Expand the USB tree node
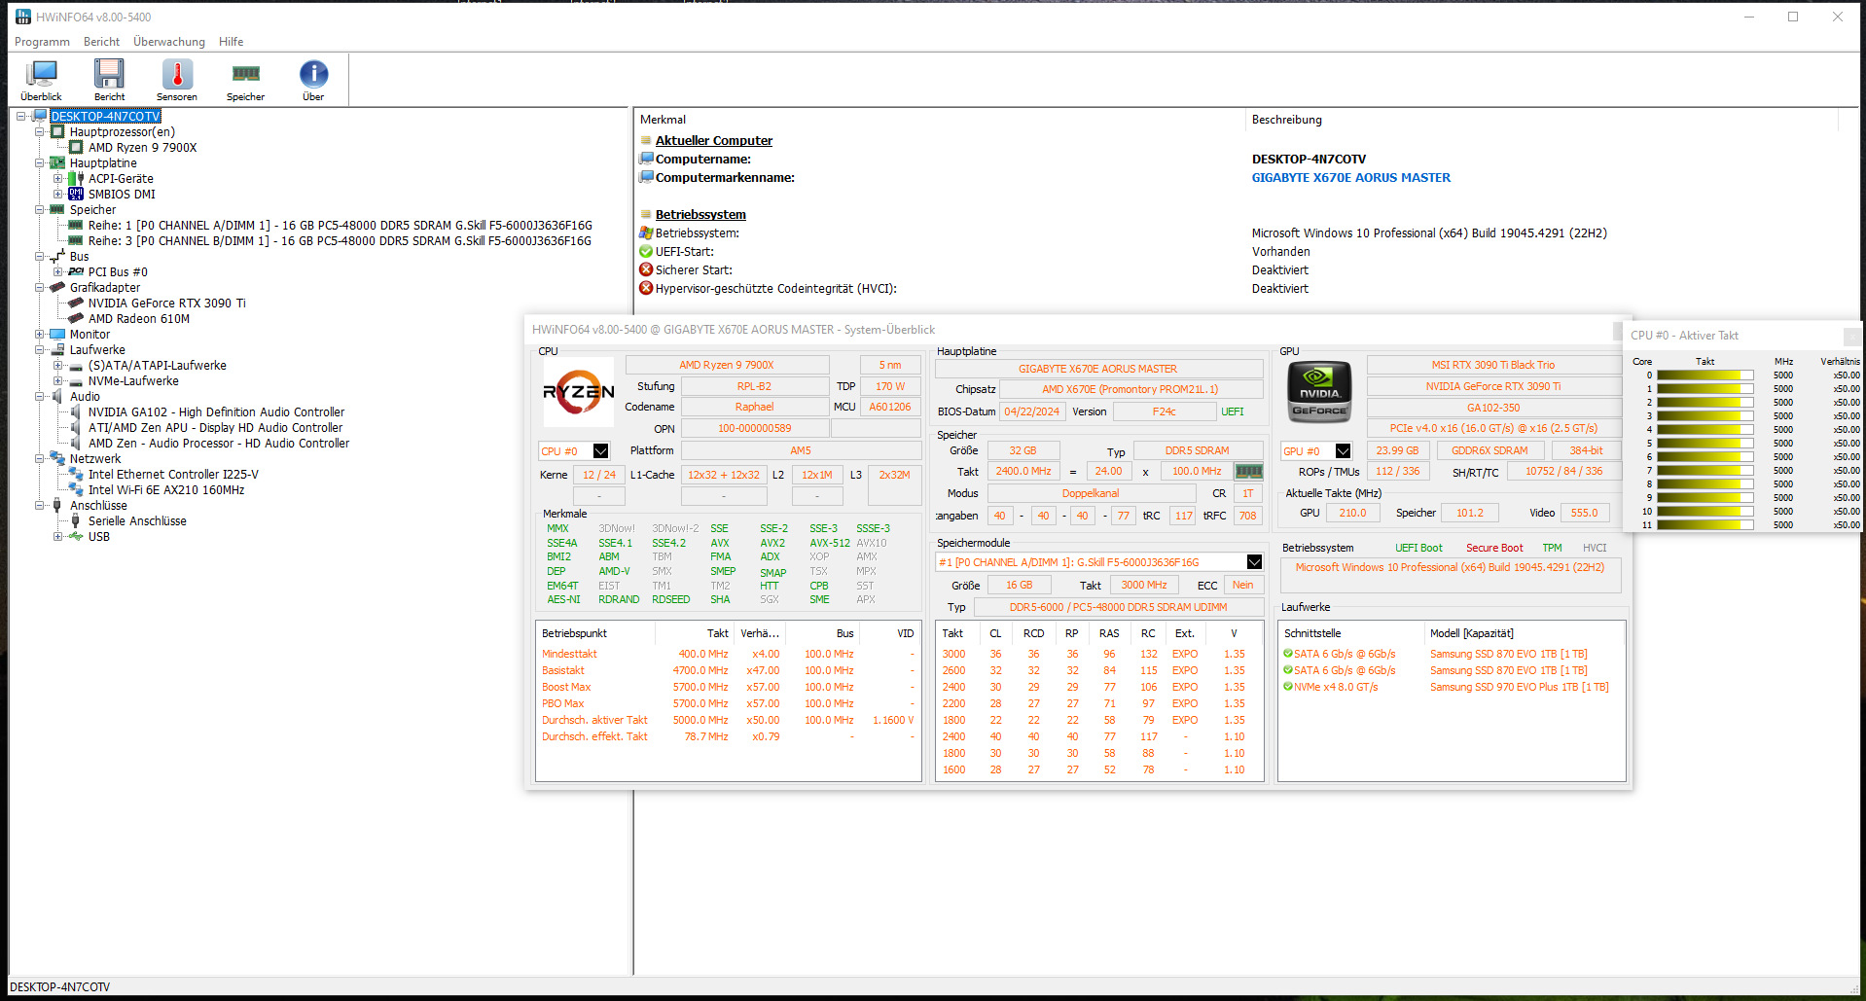1866x1001 pixels. [x=57, y=536]
